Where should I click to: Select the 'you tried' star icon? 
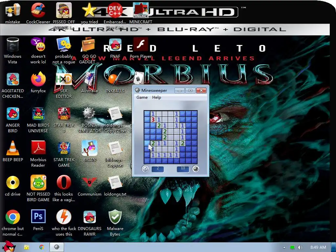tap(89, 13)
